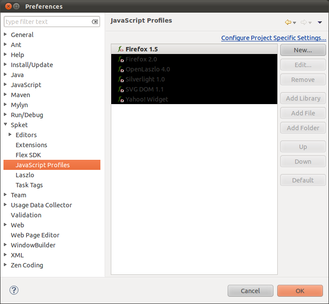Open help with the question mark icon

[14, 290]
